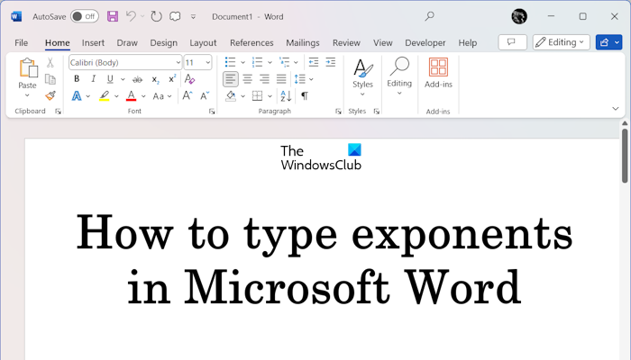Apply yellow text highlight color
The width and height of the screenshot is (631, 360).
(x=105, y=96)
